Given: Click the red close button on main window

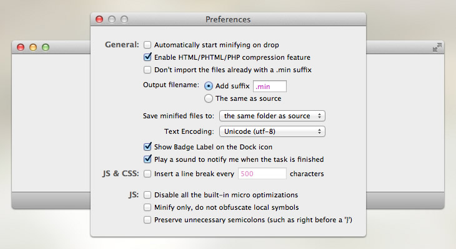Looking at the screenshot, I should pos(21,47).
